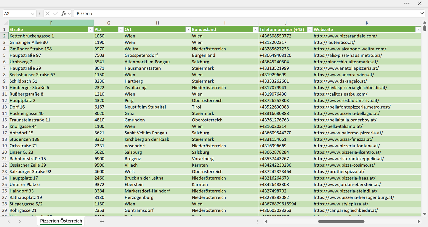Select column H header

click(157, 23)
